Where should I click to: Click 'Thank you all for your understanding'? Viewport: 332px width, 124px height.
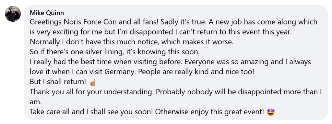[93, 92]
